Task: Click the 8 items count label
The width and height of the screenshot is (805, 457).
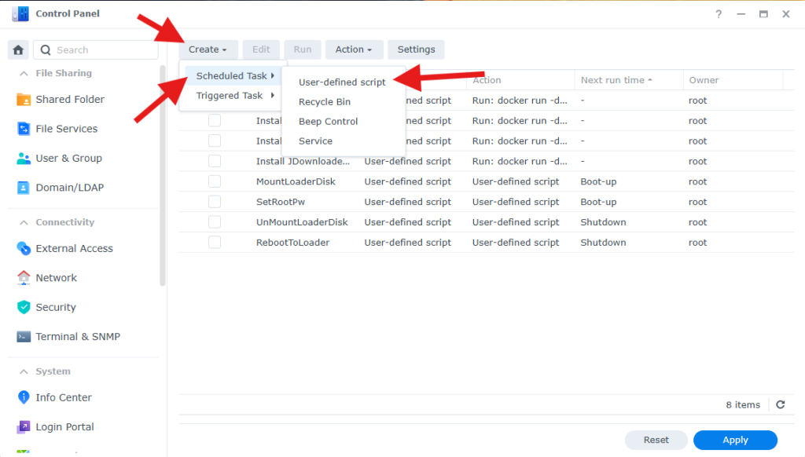Action: tap(743, 404)
